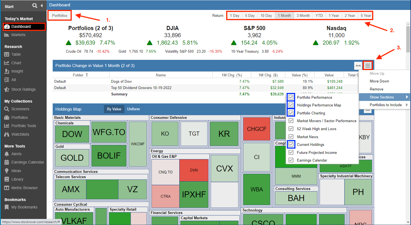
Task: Click the dashboard vertical scrollbar thumb
Action: [x=408, y=39]
